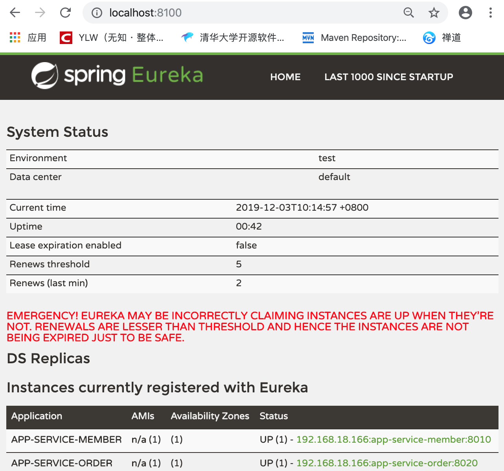Click the 'default' data center value
The height and width of the screenshot is (471, 504).
pos(334,177)
